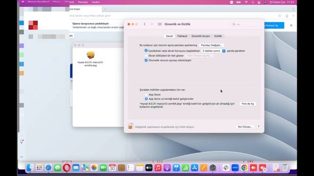Viewport: 314px width, 176px height.
Task: Dismiss the Opera backup banner with X
Action: click(291, 25)
